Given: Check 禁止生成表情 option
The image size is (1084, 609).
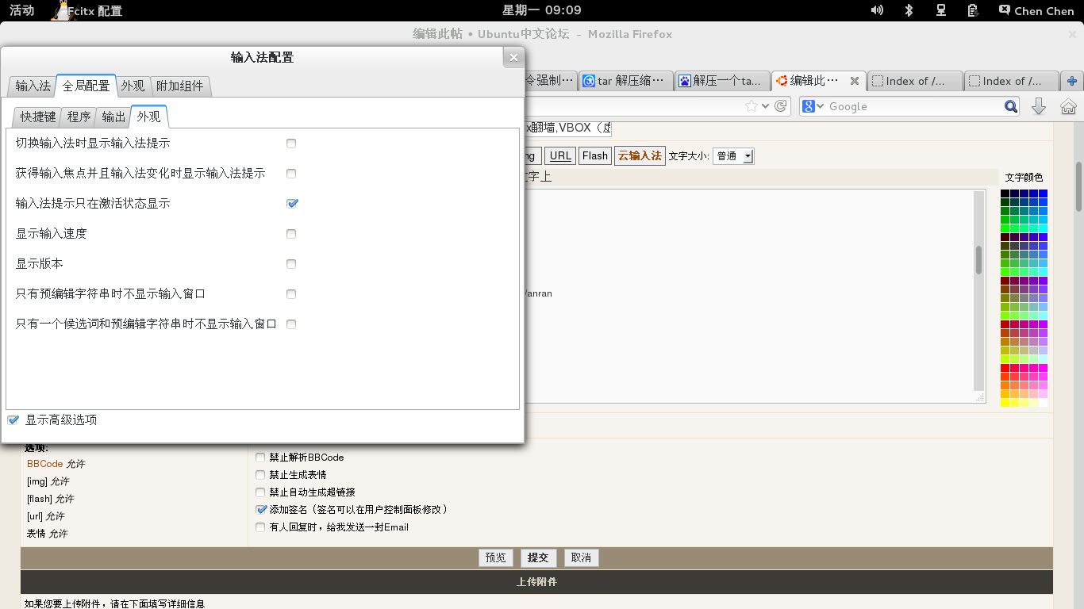Looking at the screenshot, I should pyautogui.click(x=260, y=475).
